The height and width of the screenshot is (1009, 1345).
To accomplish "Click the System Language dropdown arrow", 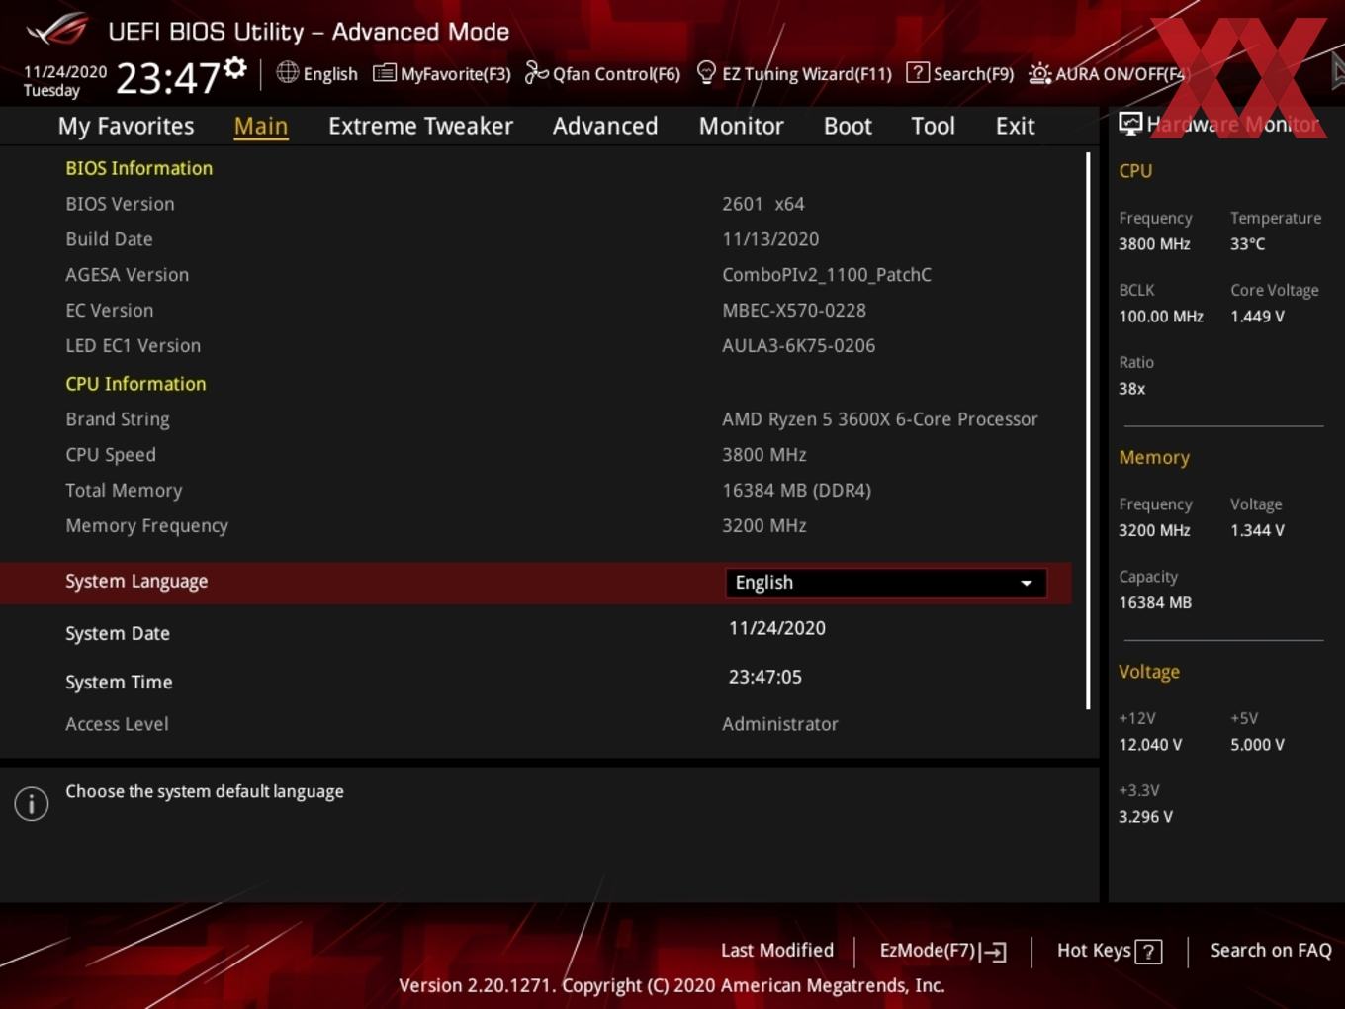I will [x=1027, y=584].
